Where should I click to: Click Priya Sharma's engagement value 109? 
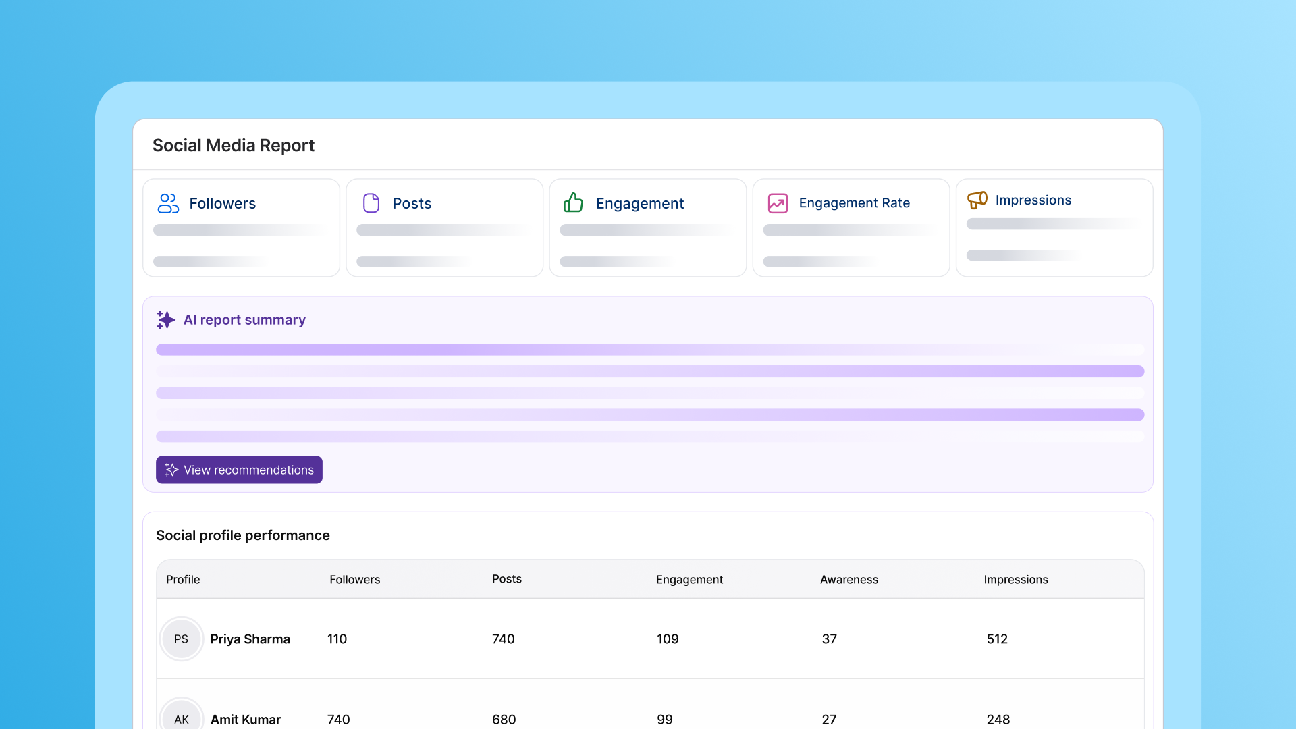click(x=668, y=639)
